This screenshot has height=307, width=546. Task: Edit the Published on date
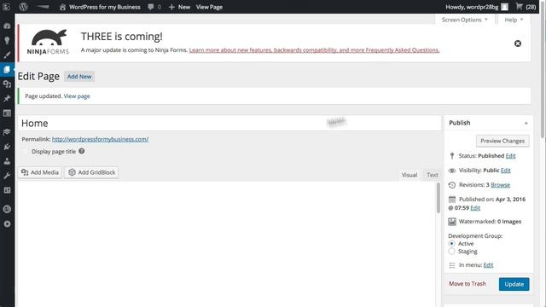[475, 208]
